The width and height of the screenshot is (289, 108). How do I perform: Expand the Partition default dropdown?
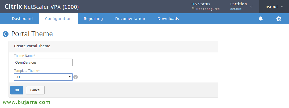[x=241, y=6]
